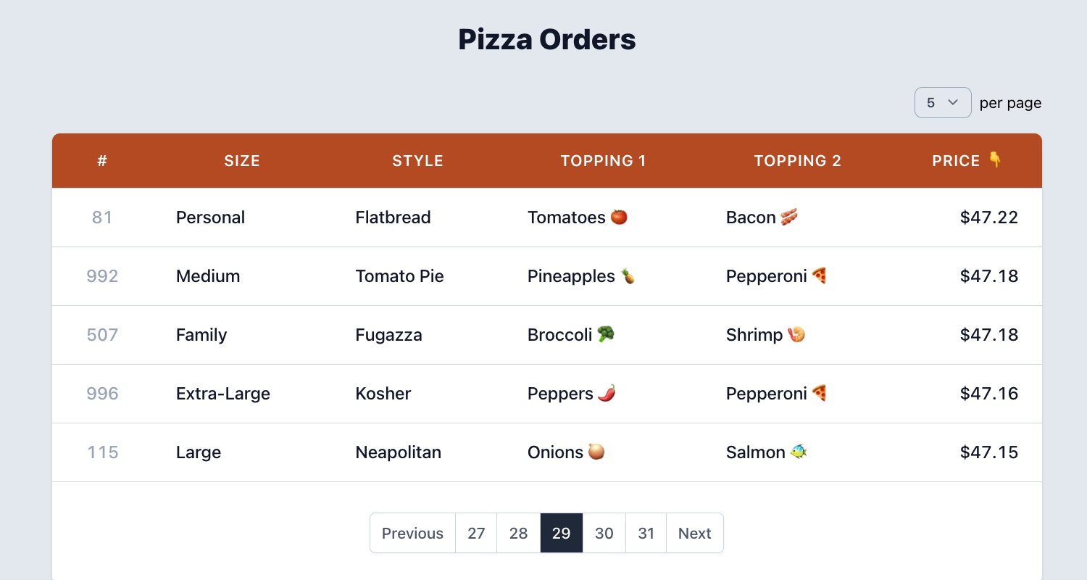Click the shrimp emoji in order 507
Screen dimensions: 1087x580
797,334
